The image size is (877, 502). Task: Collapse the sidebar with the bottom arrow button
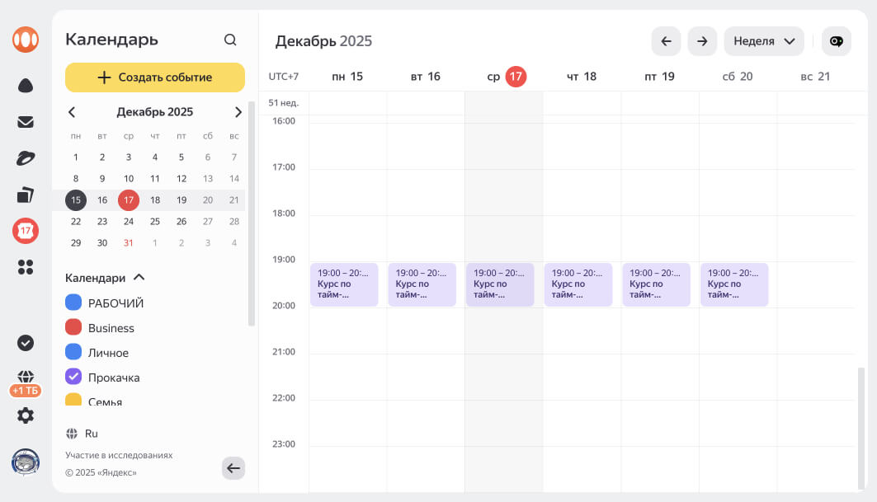point(233,468)
